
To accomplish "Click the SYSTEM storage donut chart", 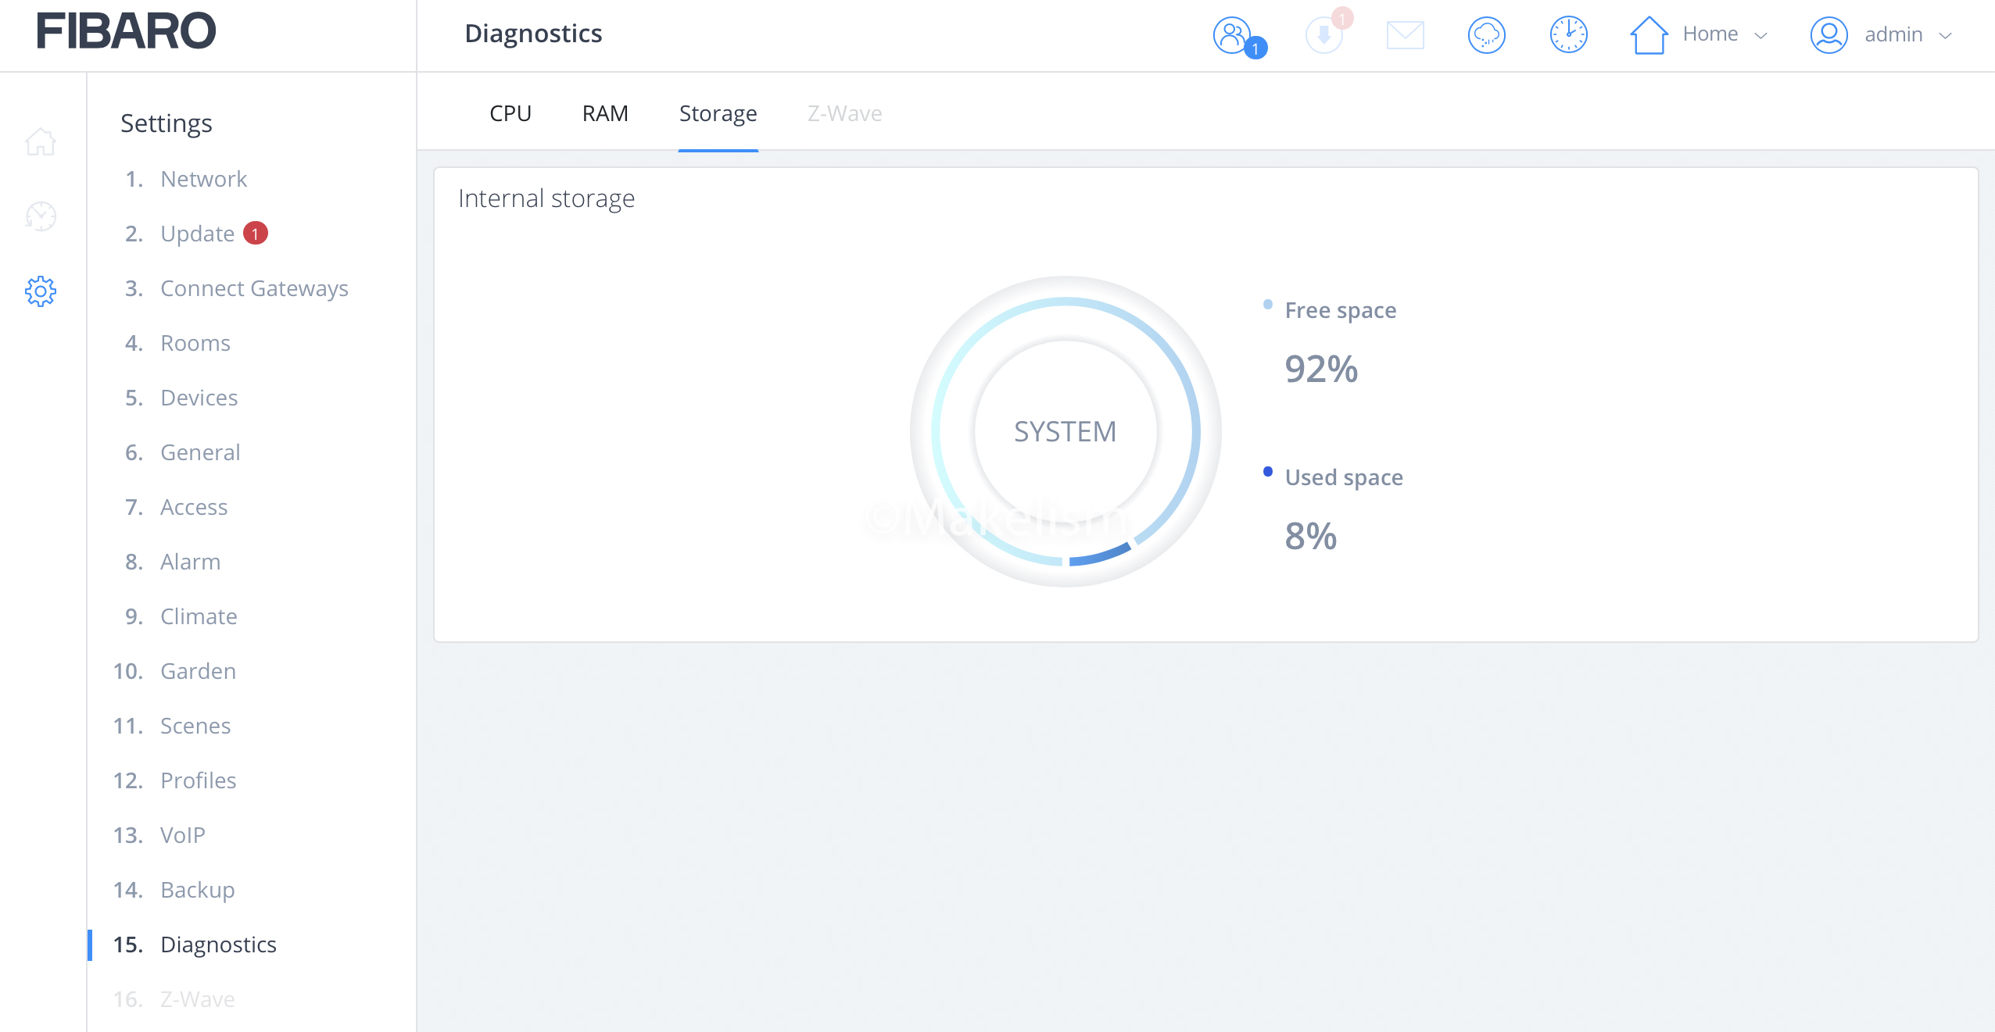I will pos(1065,431).
